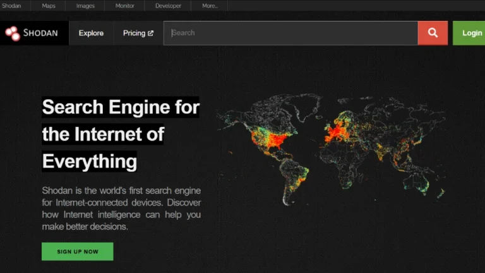The height and width of the screenshot is (273, 485).
Task: Click the SHODAN wordmark text
Action: (40, 33)
